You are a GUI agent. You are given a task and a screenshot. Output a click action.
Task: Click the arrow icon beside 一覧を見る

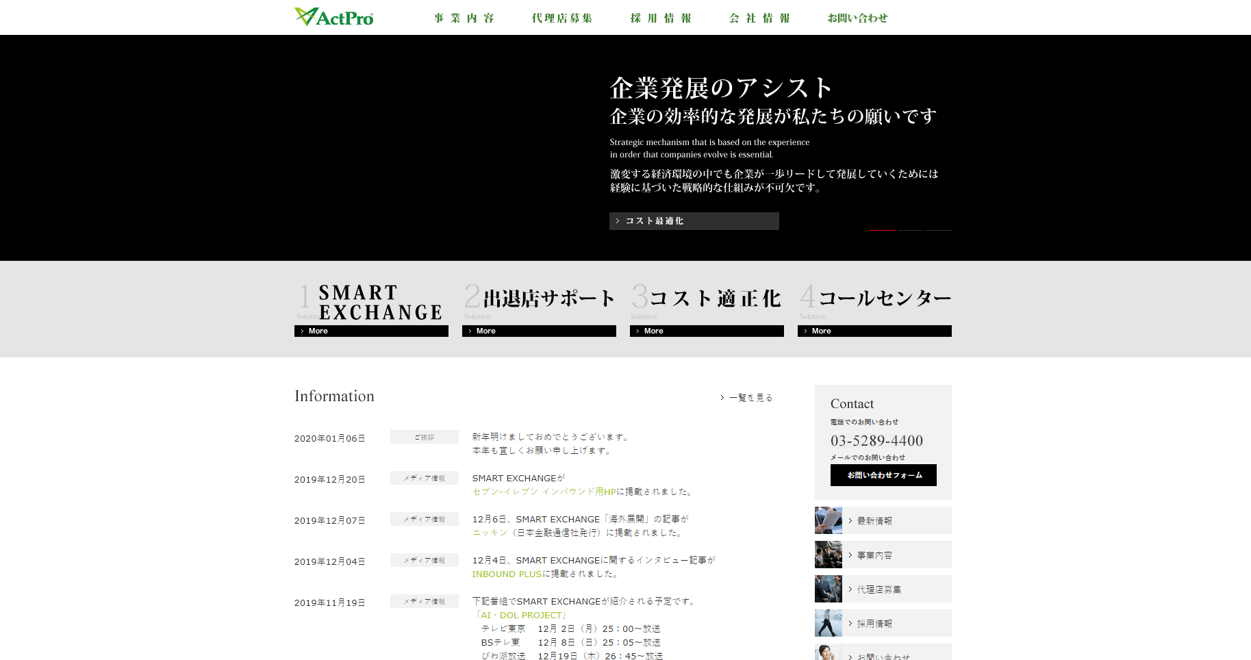pyautogui.click(x=722, y=397)
